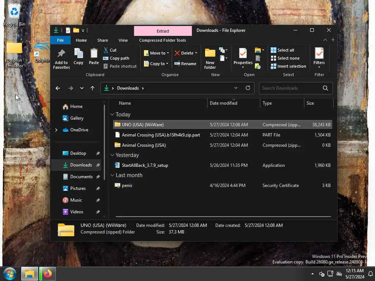375x281 pixels.
Task: Click the Edit icon in Open group
Action: pos(258,58)
